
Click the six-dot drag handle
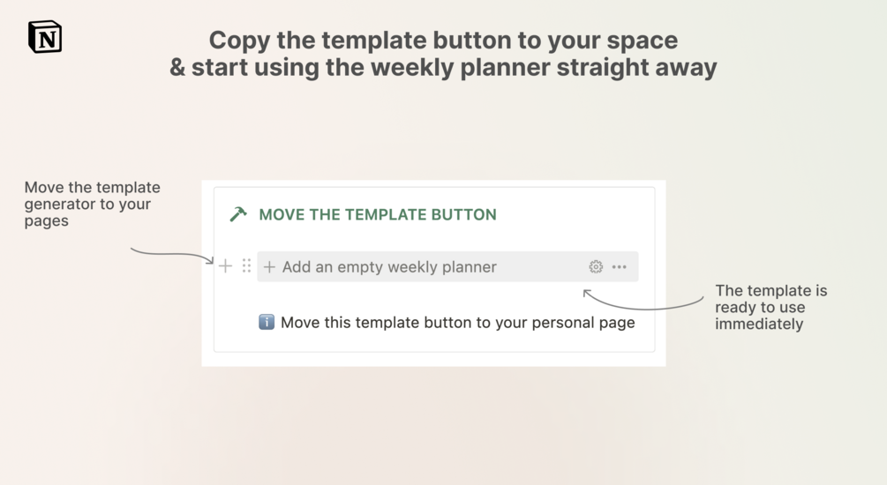pyautogui.click(x=246, y=266)
